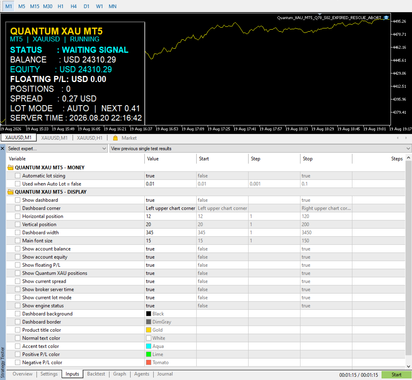Select the W1 timeframe

[99, 6]
